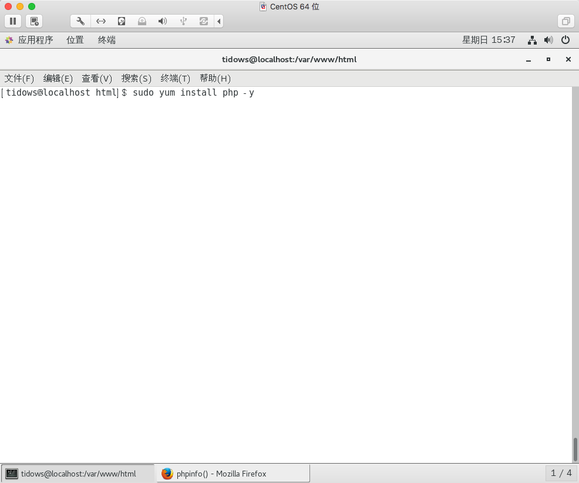Screen dimensions: 579x483
Task: Open the 查看(V) menu
Action: tap(97, 78)
